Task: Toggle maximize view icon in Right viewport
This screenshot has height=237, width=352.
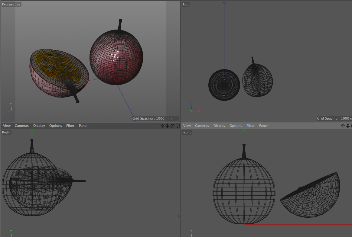Action: tap(178, 126)
